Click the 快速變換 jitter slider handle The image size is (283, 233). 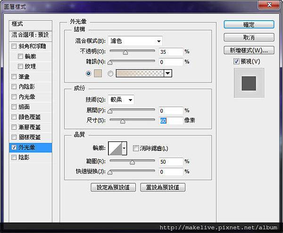point(110,172)
